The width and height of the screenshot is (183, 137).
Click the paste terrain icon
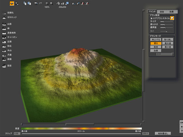coord(29,3)
